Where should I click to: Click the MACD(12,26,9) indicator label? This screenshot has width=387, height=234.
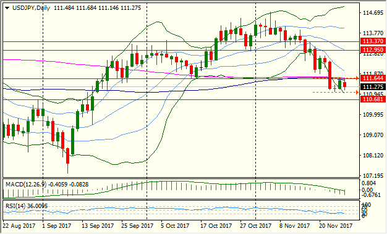tap(26, 185)
